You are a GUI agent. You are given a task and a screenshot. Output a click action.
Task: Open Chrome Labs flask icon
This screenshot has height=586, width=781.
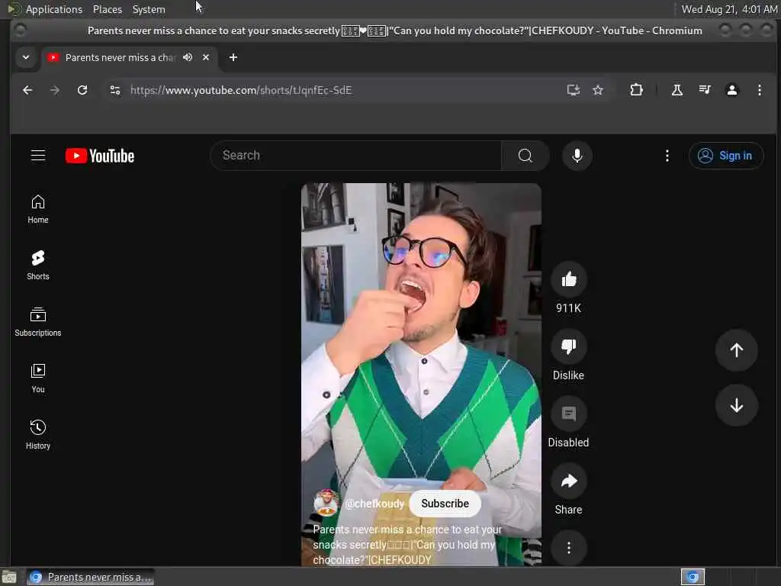[x=677, y=90]
